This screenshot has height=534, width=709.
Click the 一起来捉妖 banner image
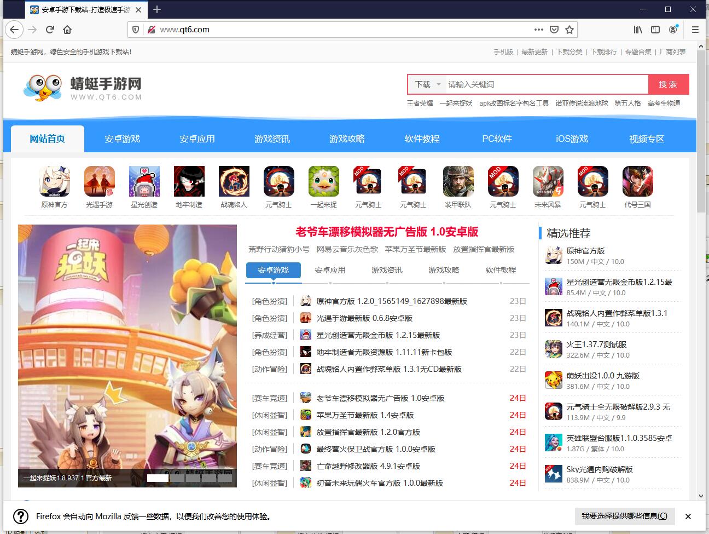[127, 356]
